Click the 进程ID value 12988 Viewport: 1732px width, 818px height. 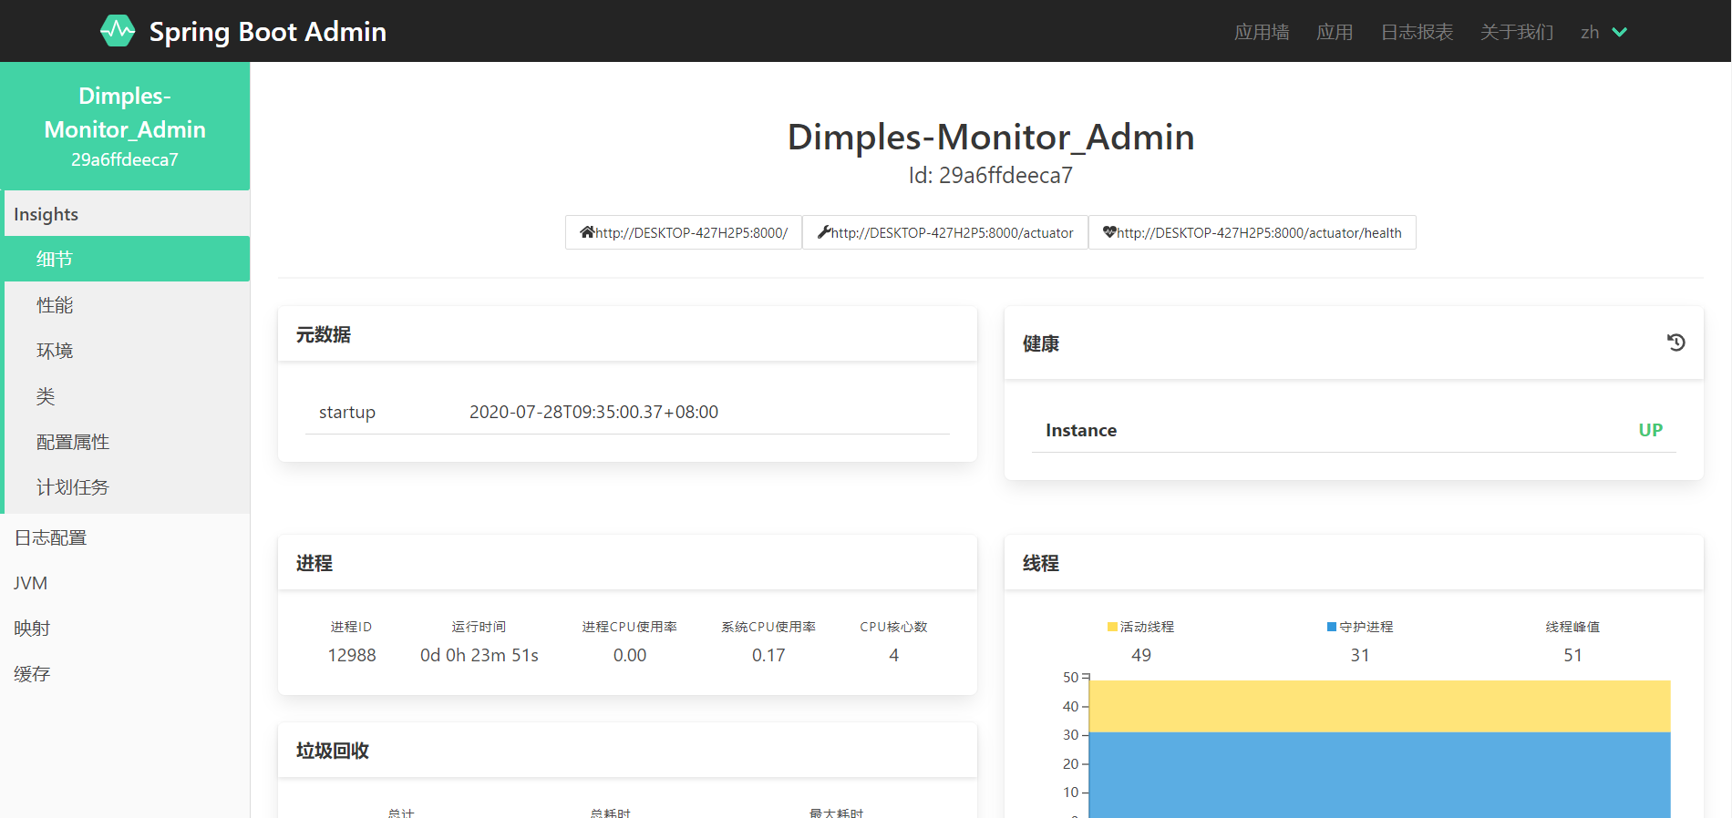click(x=352, y=655)
